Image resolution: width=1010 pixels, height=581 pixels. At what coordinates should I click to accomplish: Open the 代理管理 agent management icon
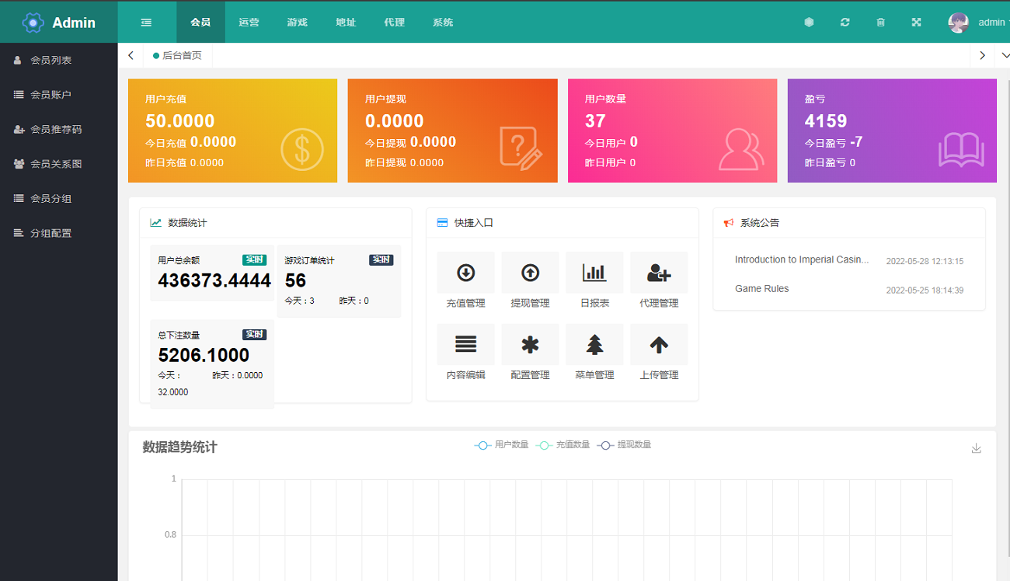coord(659,273)
